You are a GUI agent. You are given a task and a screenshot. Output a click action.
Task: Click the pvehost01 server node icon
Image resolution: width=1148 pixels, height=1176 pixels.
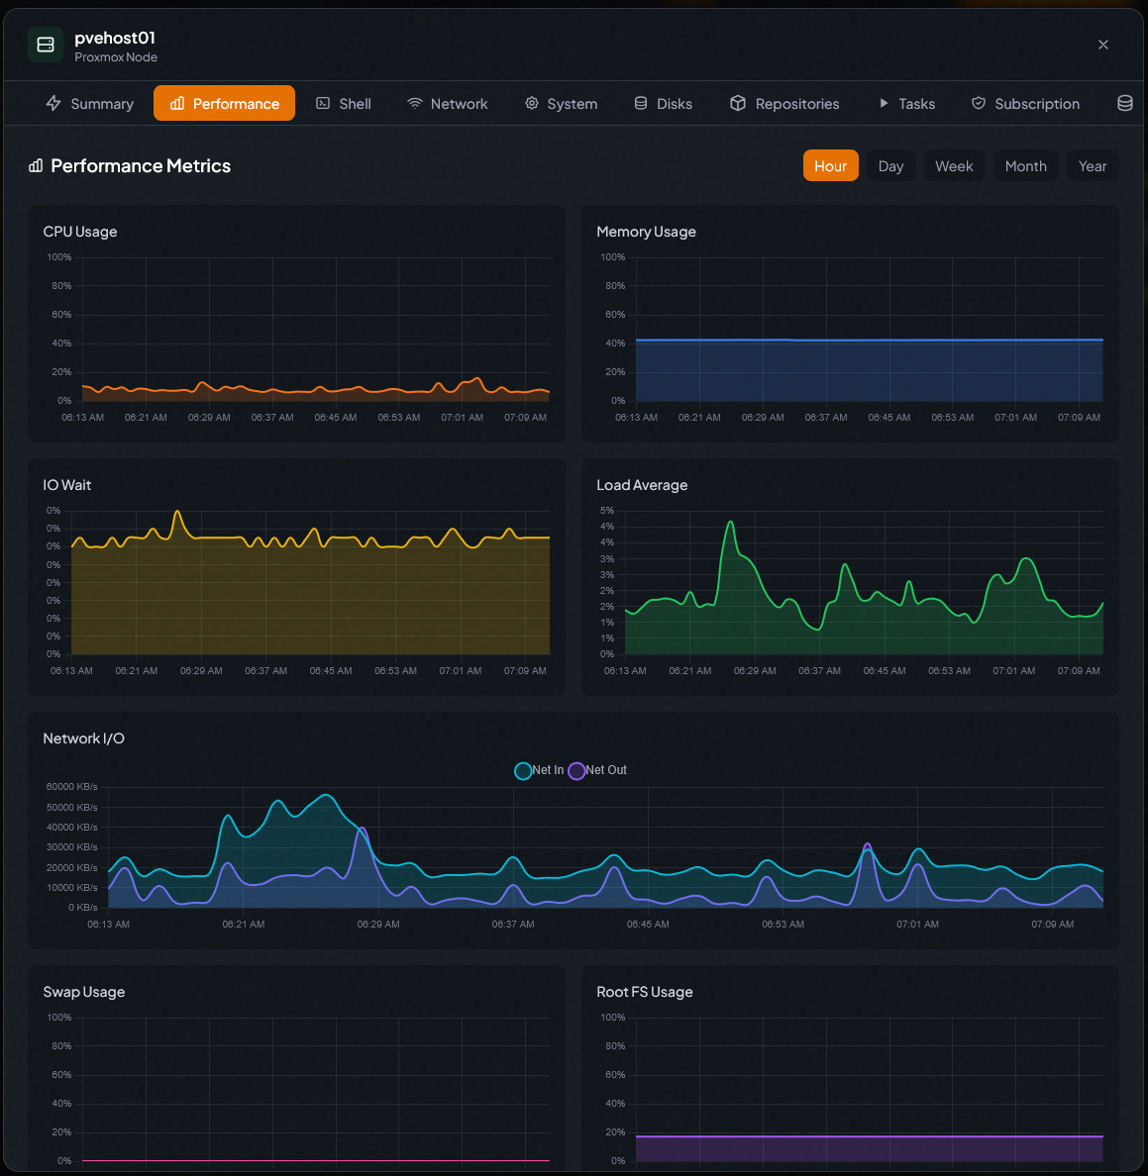click(45, 45)
